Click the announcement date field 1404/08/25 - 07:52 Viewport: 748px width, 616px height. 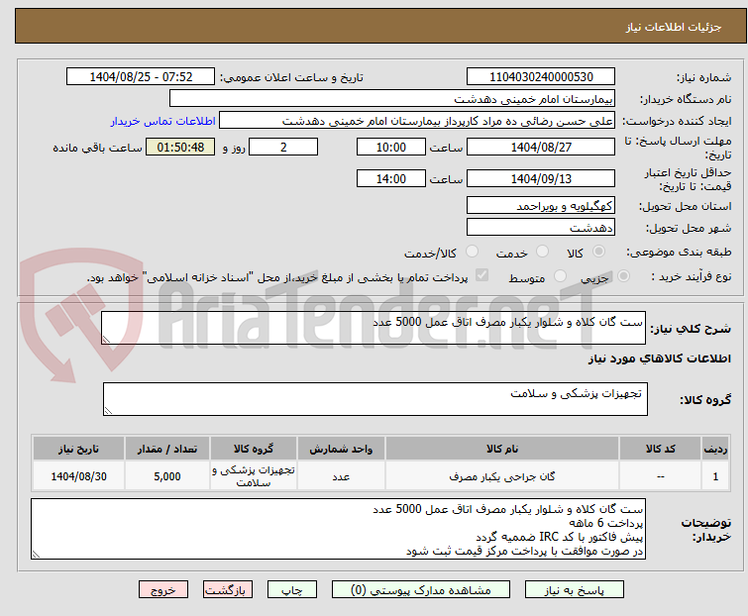click(141, 77)
